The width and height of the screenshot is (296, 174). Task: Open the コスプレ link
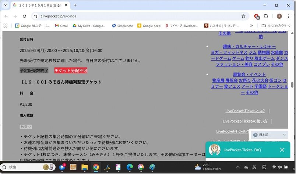tap(262, 64)
